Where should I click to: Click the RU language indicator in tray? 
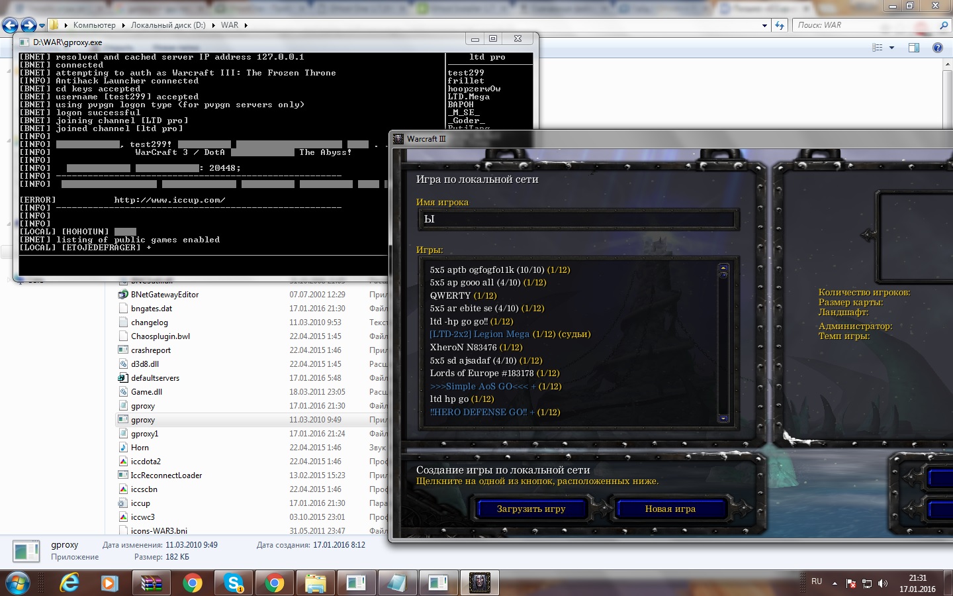(x=817, y=581)
